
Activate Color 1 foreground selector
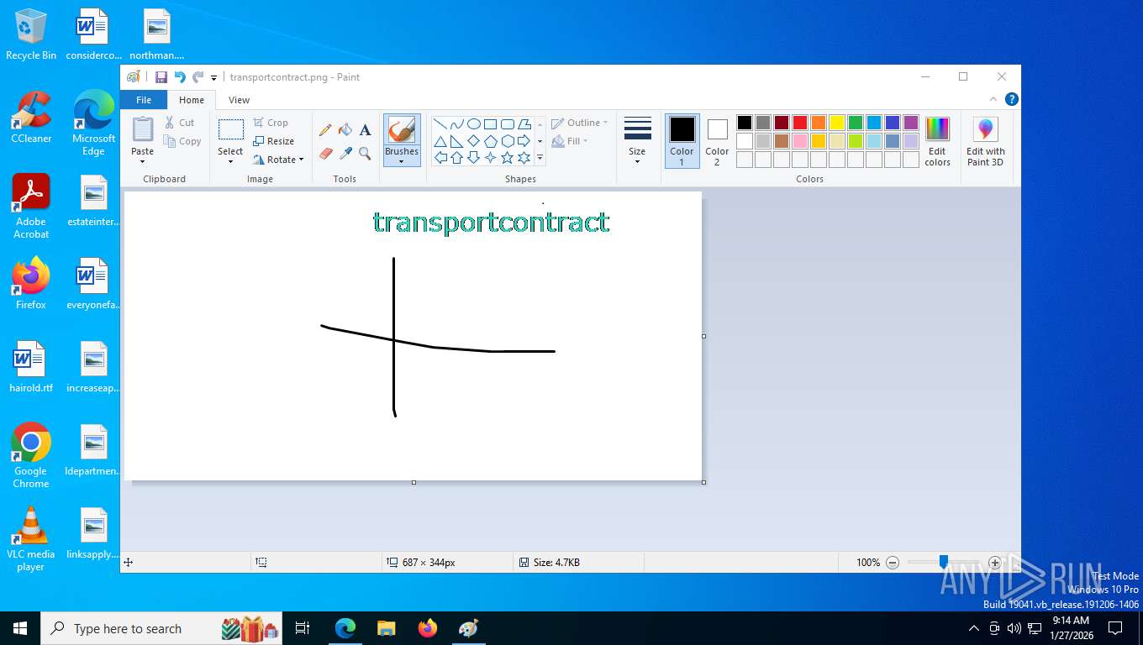[682, 141]
